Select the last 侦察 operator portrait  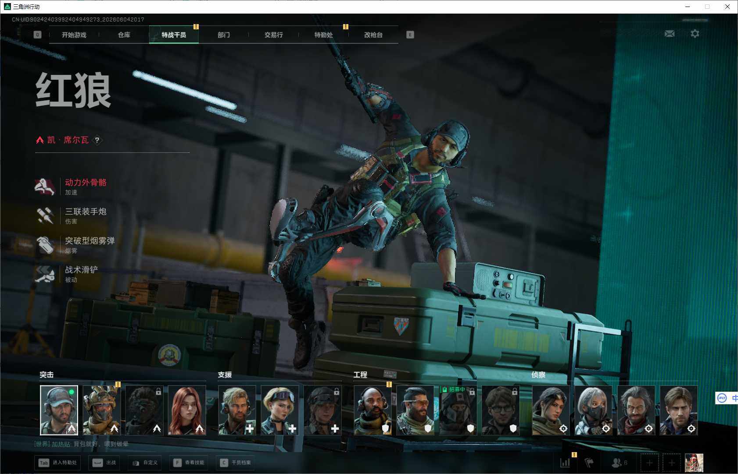point(678,410)
